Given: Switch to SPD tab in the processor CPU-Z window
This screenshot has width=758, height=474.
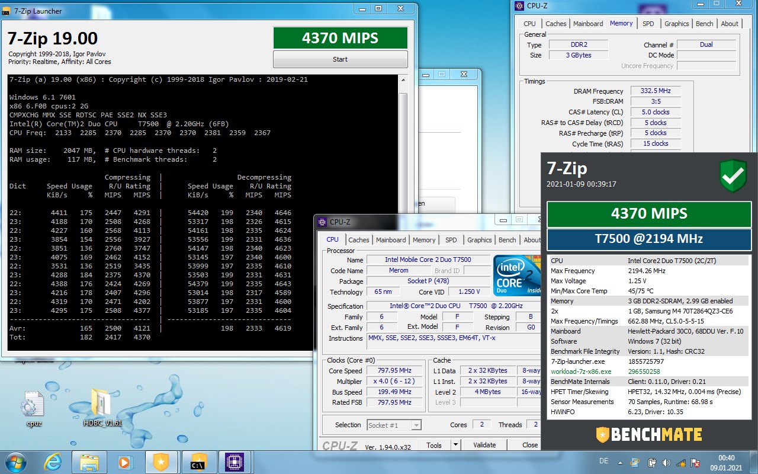Looking at the screenshot, I should 451,240.
